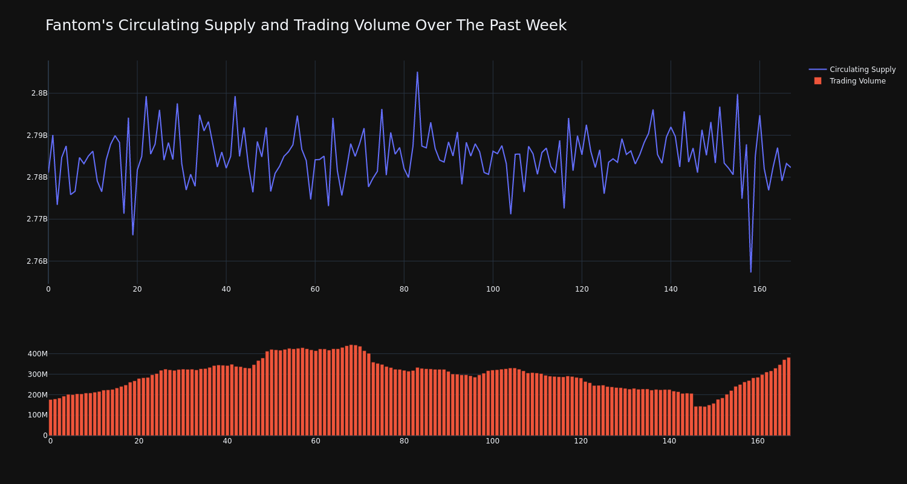Click the red Trading Volume legend swatch
This screenshot has height=484, width=907.
pyautogui.click(x=818, y=81)
